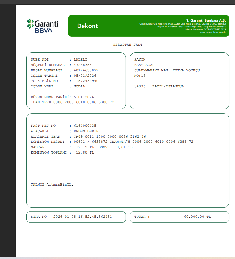Click the ALACAKLI IBAN label

click(x=45, y=137)
